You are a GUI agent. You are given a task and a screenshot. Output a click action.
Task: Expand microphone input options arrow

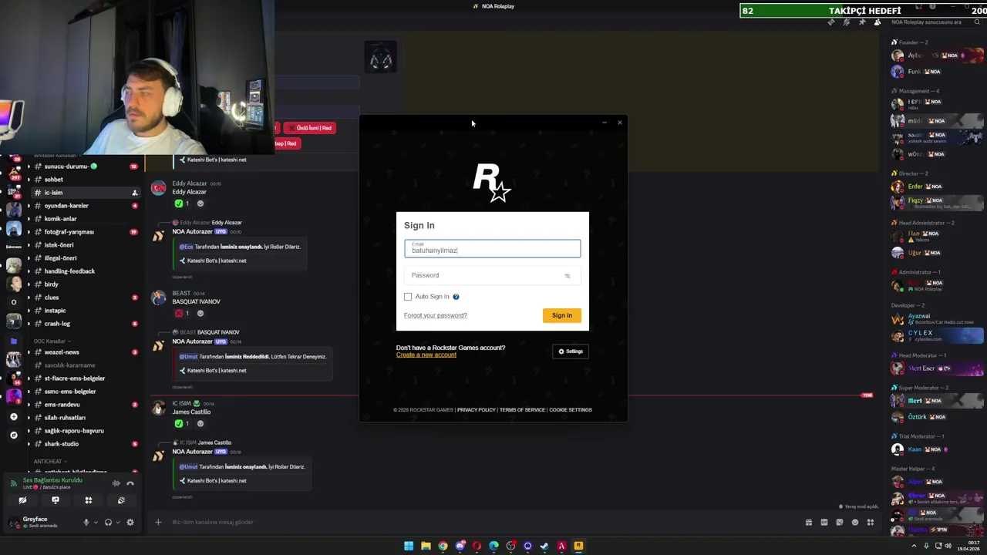pyautogui.click(x=96, y=522)
